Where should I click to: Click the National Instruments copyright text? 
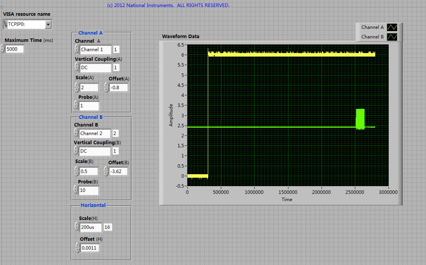(168, 5)
